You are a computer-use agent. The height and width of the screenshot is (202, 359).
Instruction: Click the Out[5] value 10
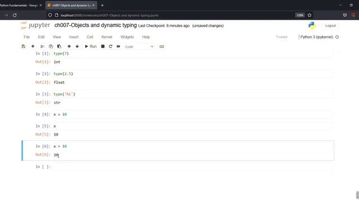(x=56, y=135)
